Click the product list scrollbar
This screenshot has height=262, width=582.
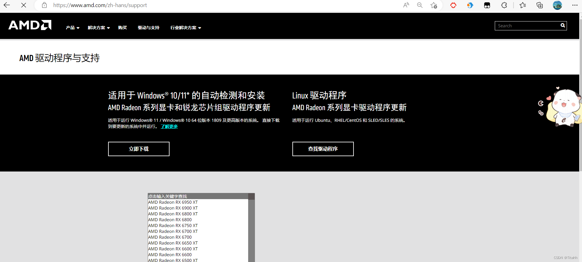pos(252,228)
